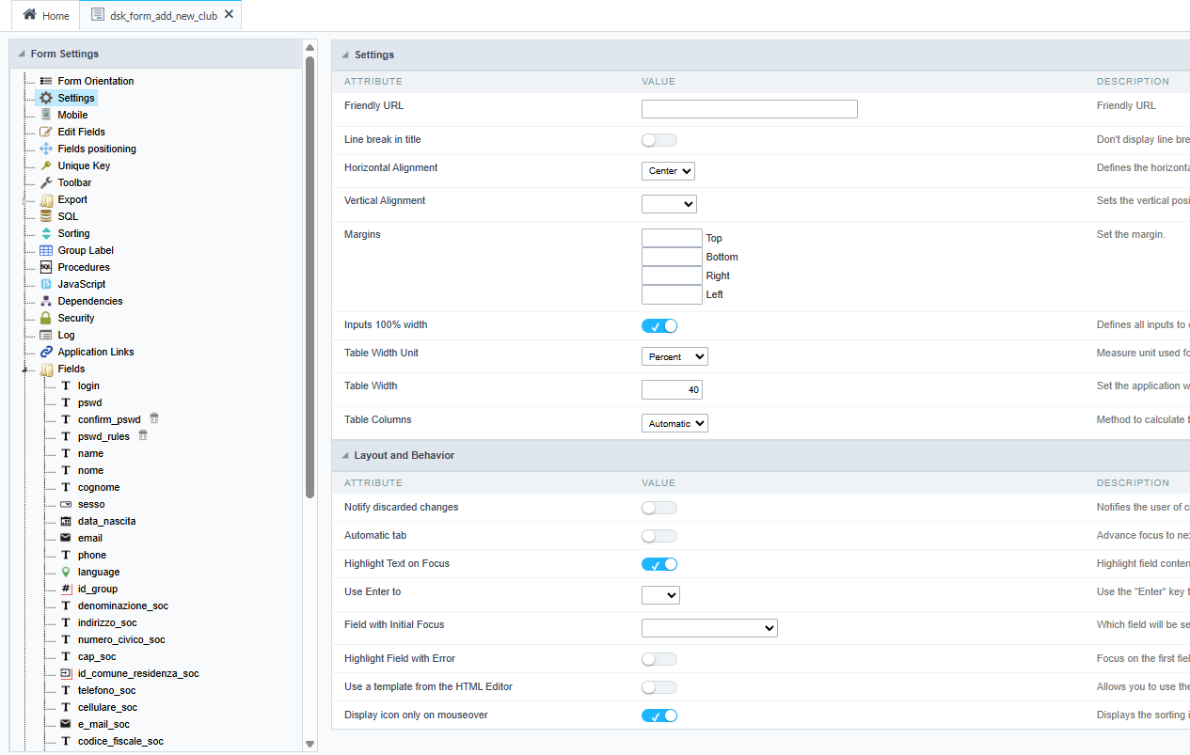Click the envelope icon beside e_mail_soc

pos(66,724)
